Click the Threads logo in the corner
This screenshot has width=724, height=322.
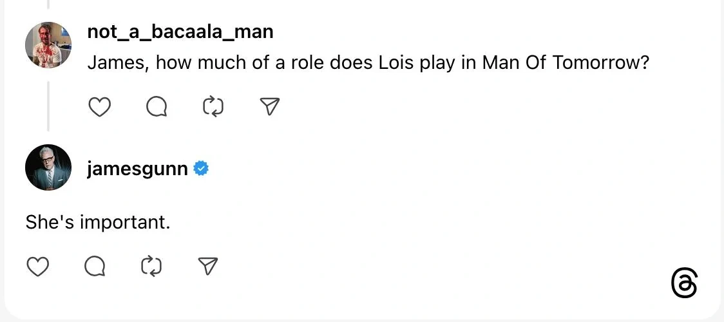coord(684,284)
